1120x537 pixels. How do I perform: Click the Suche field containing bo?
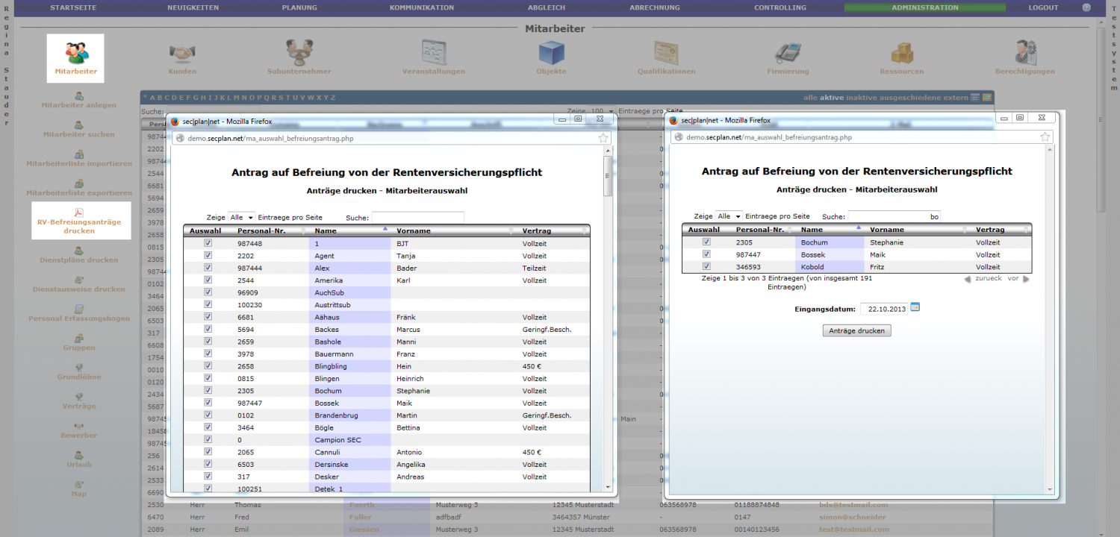(x=894, y=216)
